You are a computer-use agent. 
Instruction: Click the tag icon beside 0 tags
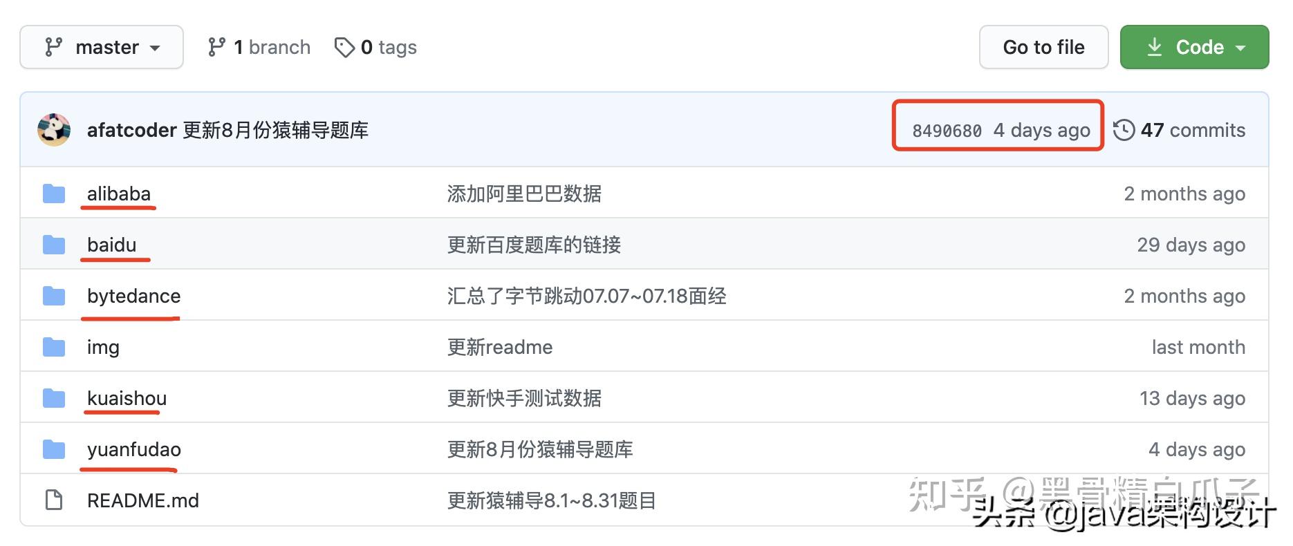(x=344, y=47)
